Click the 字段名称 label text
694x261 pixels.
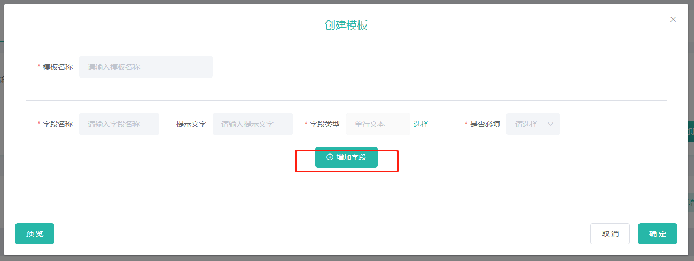[x=58, y=124]
